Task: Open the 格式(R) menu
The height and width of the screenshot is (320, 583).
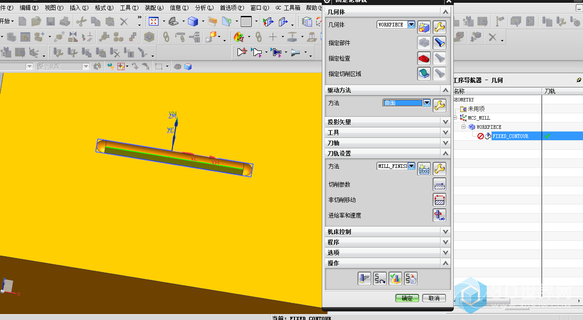Action: [104, 8]
